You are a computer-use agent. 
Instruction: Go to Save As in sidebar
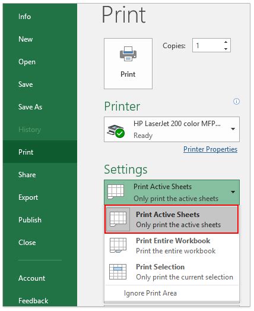pyautogui.click(x=30, y=107)
